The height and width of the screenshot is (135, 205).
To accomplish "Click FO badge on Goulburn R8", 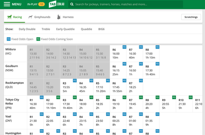I will [158, 64].
